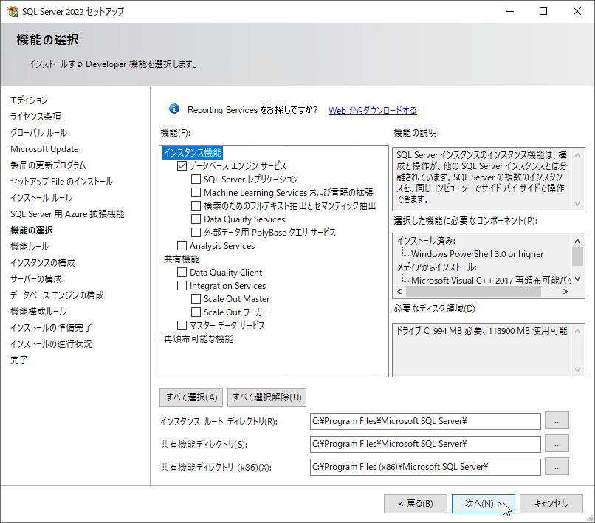Tick the Data Quality Client checkbox
Viewport: 595px width, 523px height.
point(182,273)
